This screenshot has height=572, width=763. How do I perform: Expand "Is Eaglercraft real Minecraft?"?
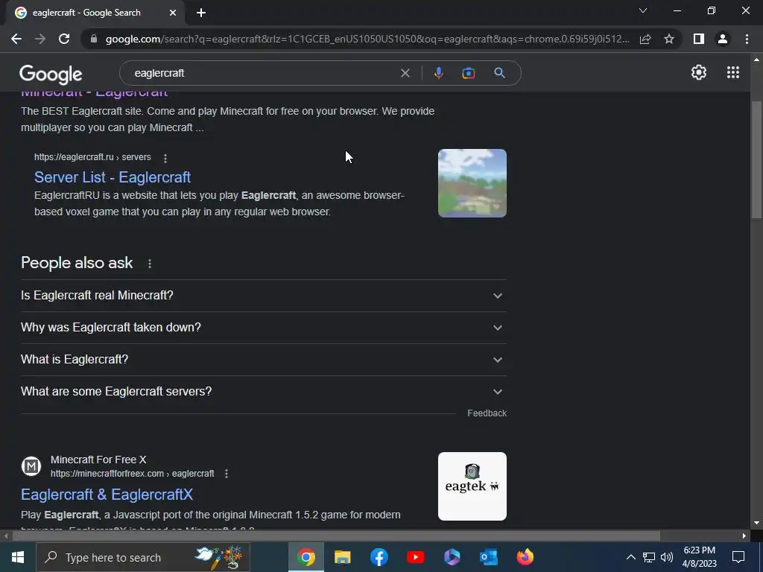coord(264,295)
